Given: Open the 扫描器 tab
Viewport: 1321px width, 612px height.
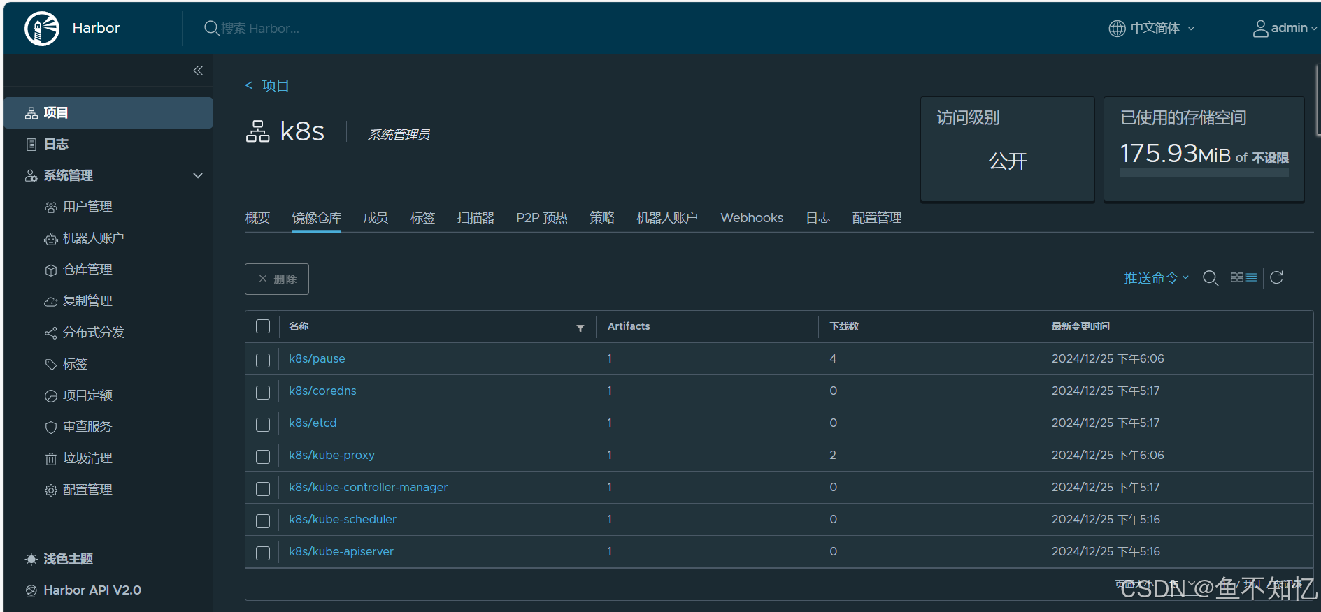Looking at the screenshot, I should click(x=476, y=218).
